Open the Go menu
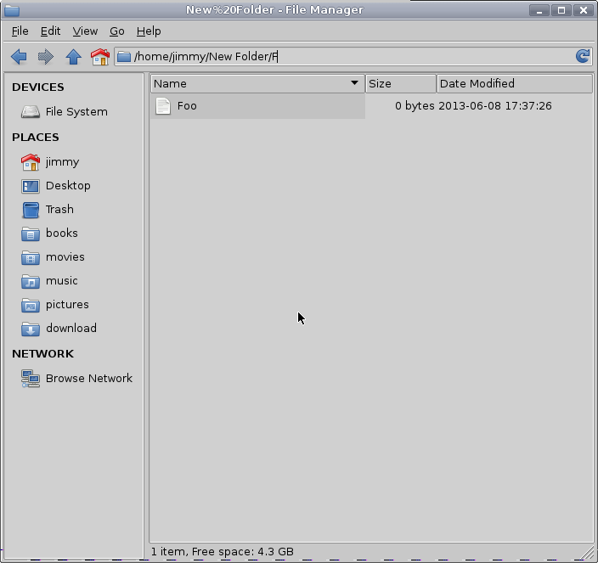The width and height of the screenshot is (598, 563). (117, 31)
